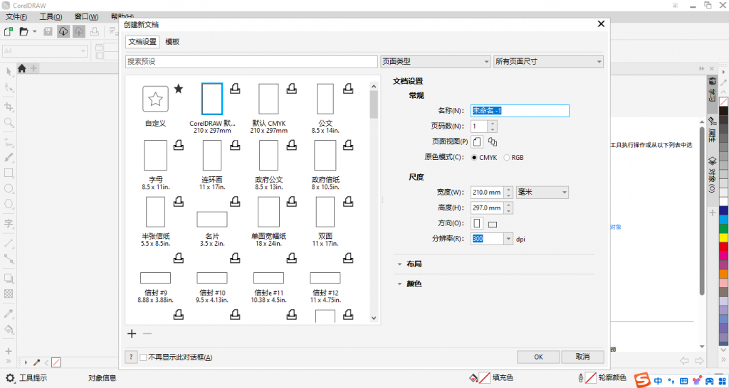The width and height of the screenshot is (729, 388).
Task: Click the single page view icon
Action: pyautogui.click(x=478, y=141)
